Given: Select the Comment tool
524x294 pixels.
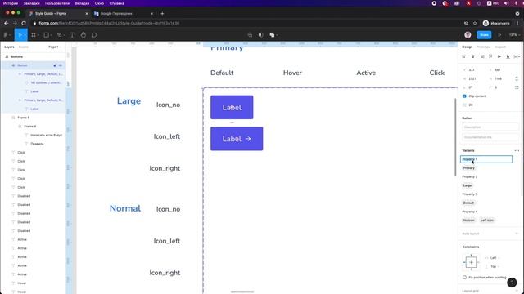Looking at the screenshot, I should point(94,35).
